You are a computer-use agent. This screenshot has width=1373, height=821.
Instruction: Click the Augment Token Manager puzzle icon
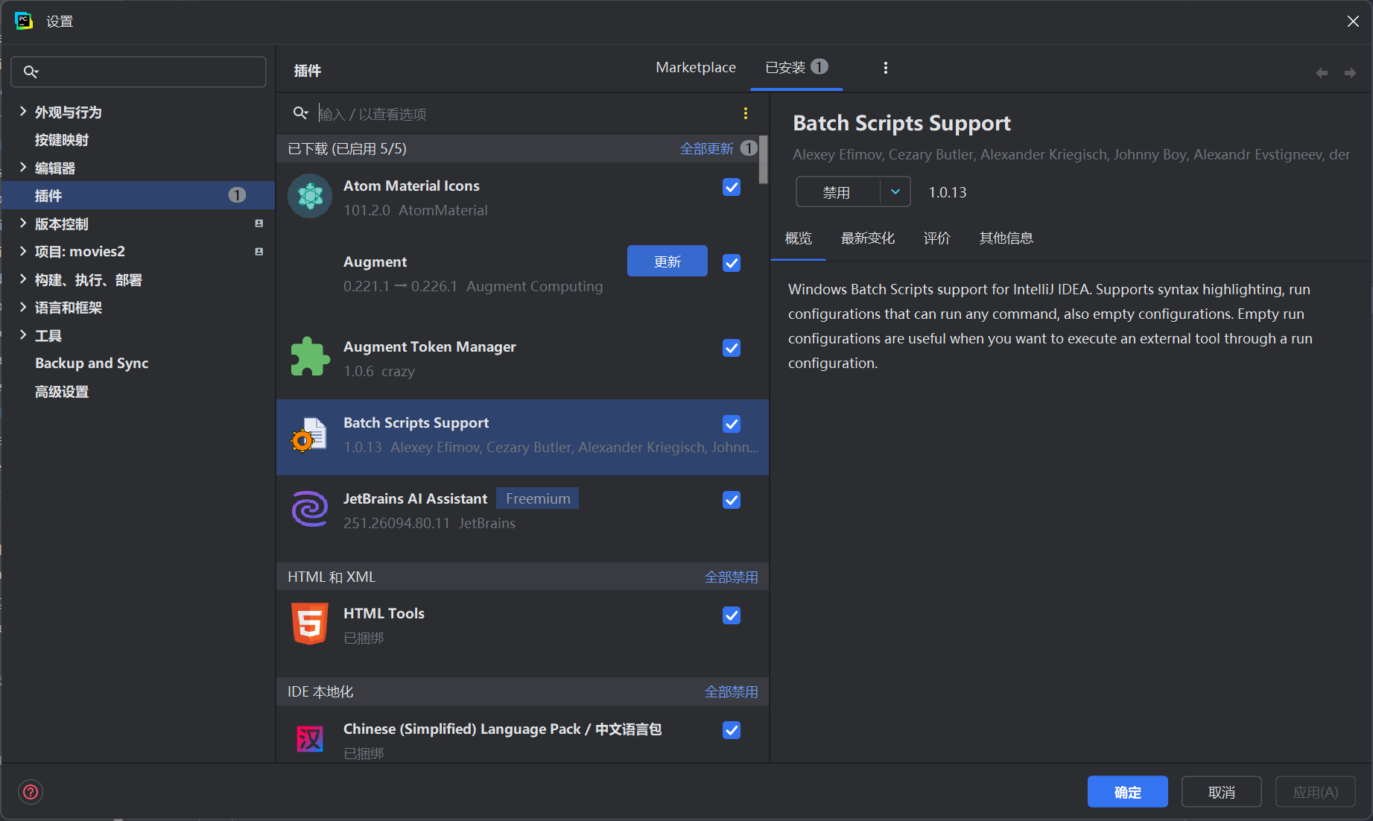pos(310,357)
